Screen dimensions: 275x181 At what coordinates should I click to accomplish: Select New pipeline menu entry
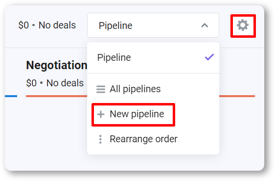pos(133,115)
